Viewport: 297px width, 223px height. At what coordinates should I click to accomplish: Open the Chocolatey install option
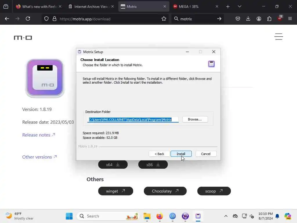165,191
